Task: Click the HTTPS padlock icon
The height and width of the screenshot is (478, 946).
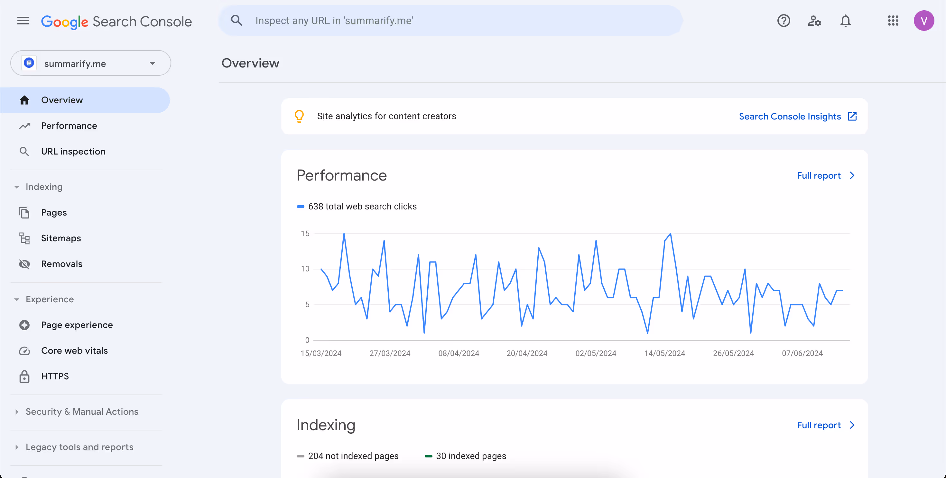Action: (x=24, y=376)
